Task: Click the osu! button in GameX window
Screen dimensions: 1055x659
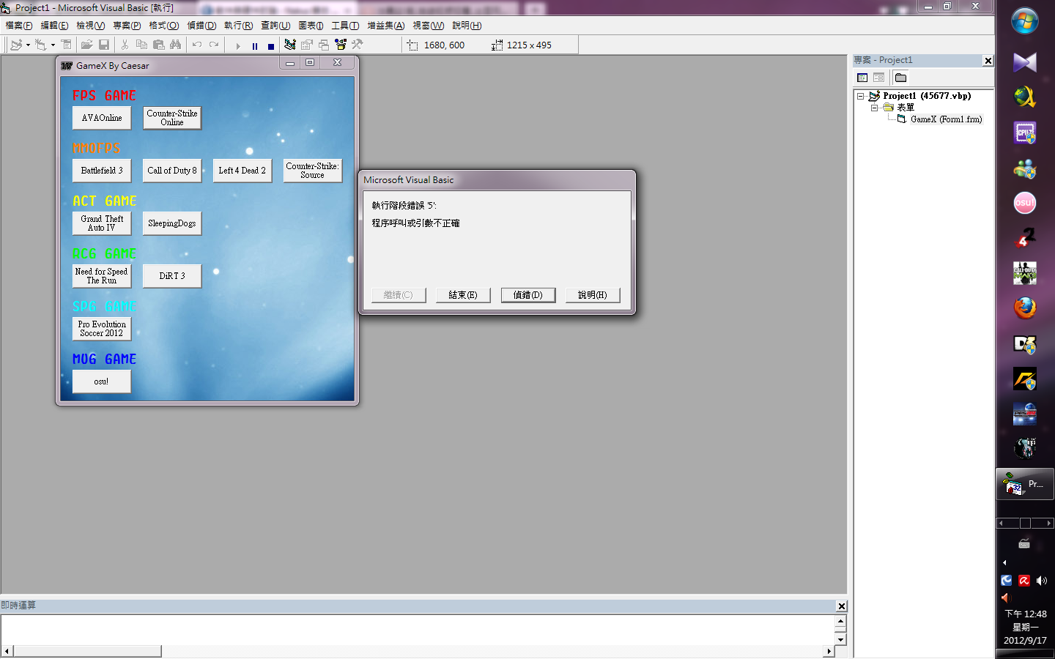Action: coord(102,381)
